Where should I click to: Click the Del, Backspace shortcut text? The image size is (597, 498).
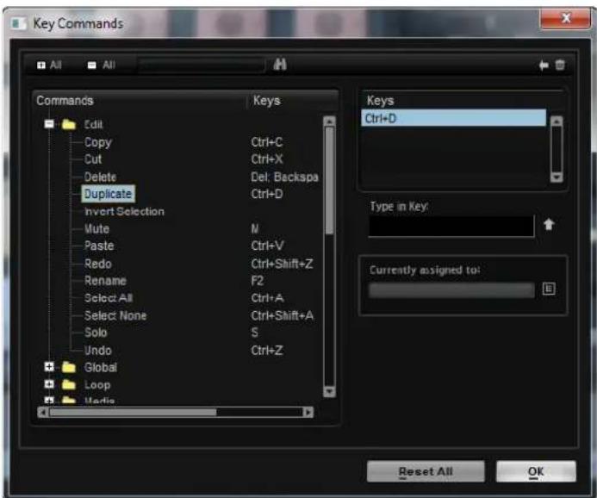[285, 177]
